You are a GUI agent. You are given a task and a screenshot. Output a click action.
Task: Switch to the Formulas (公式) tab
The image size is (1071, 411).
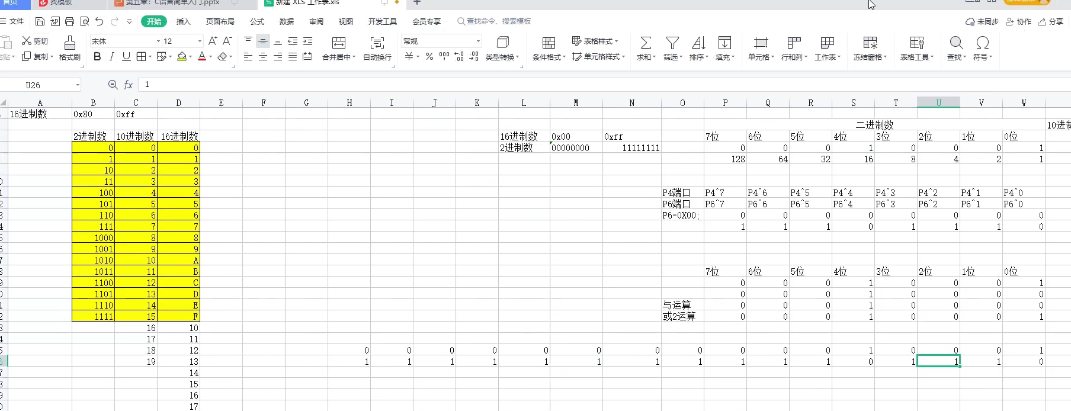(x=257, y=21)
